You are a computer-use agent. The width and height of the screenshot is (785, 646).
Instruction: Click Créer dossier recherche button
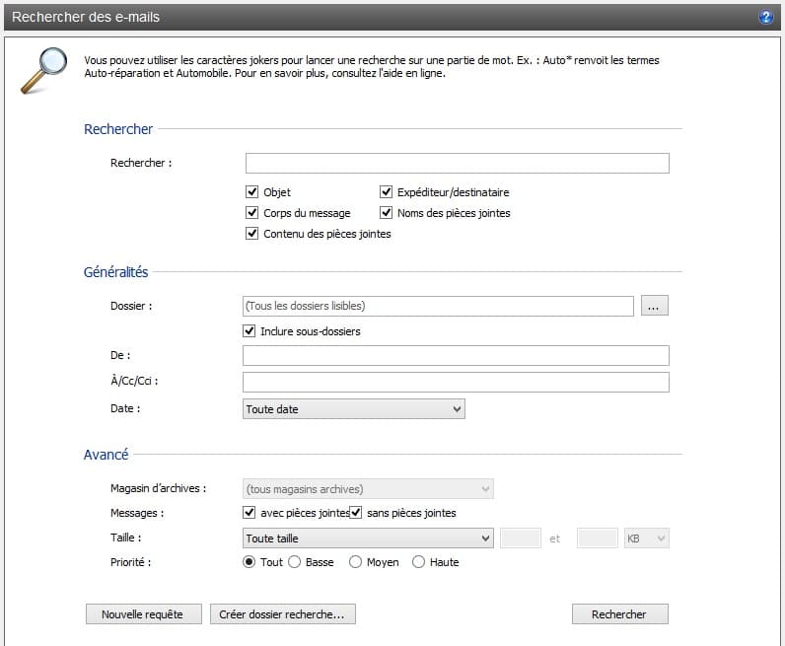[282, 614]
